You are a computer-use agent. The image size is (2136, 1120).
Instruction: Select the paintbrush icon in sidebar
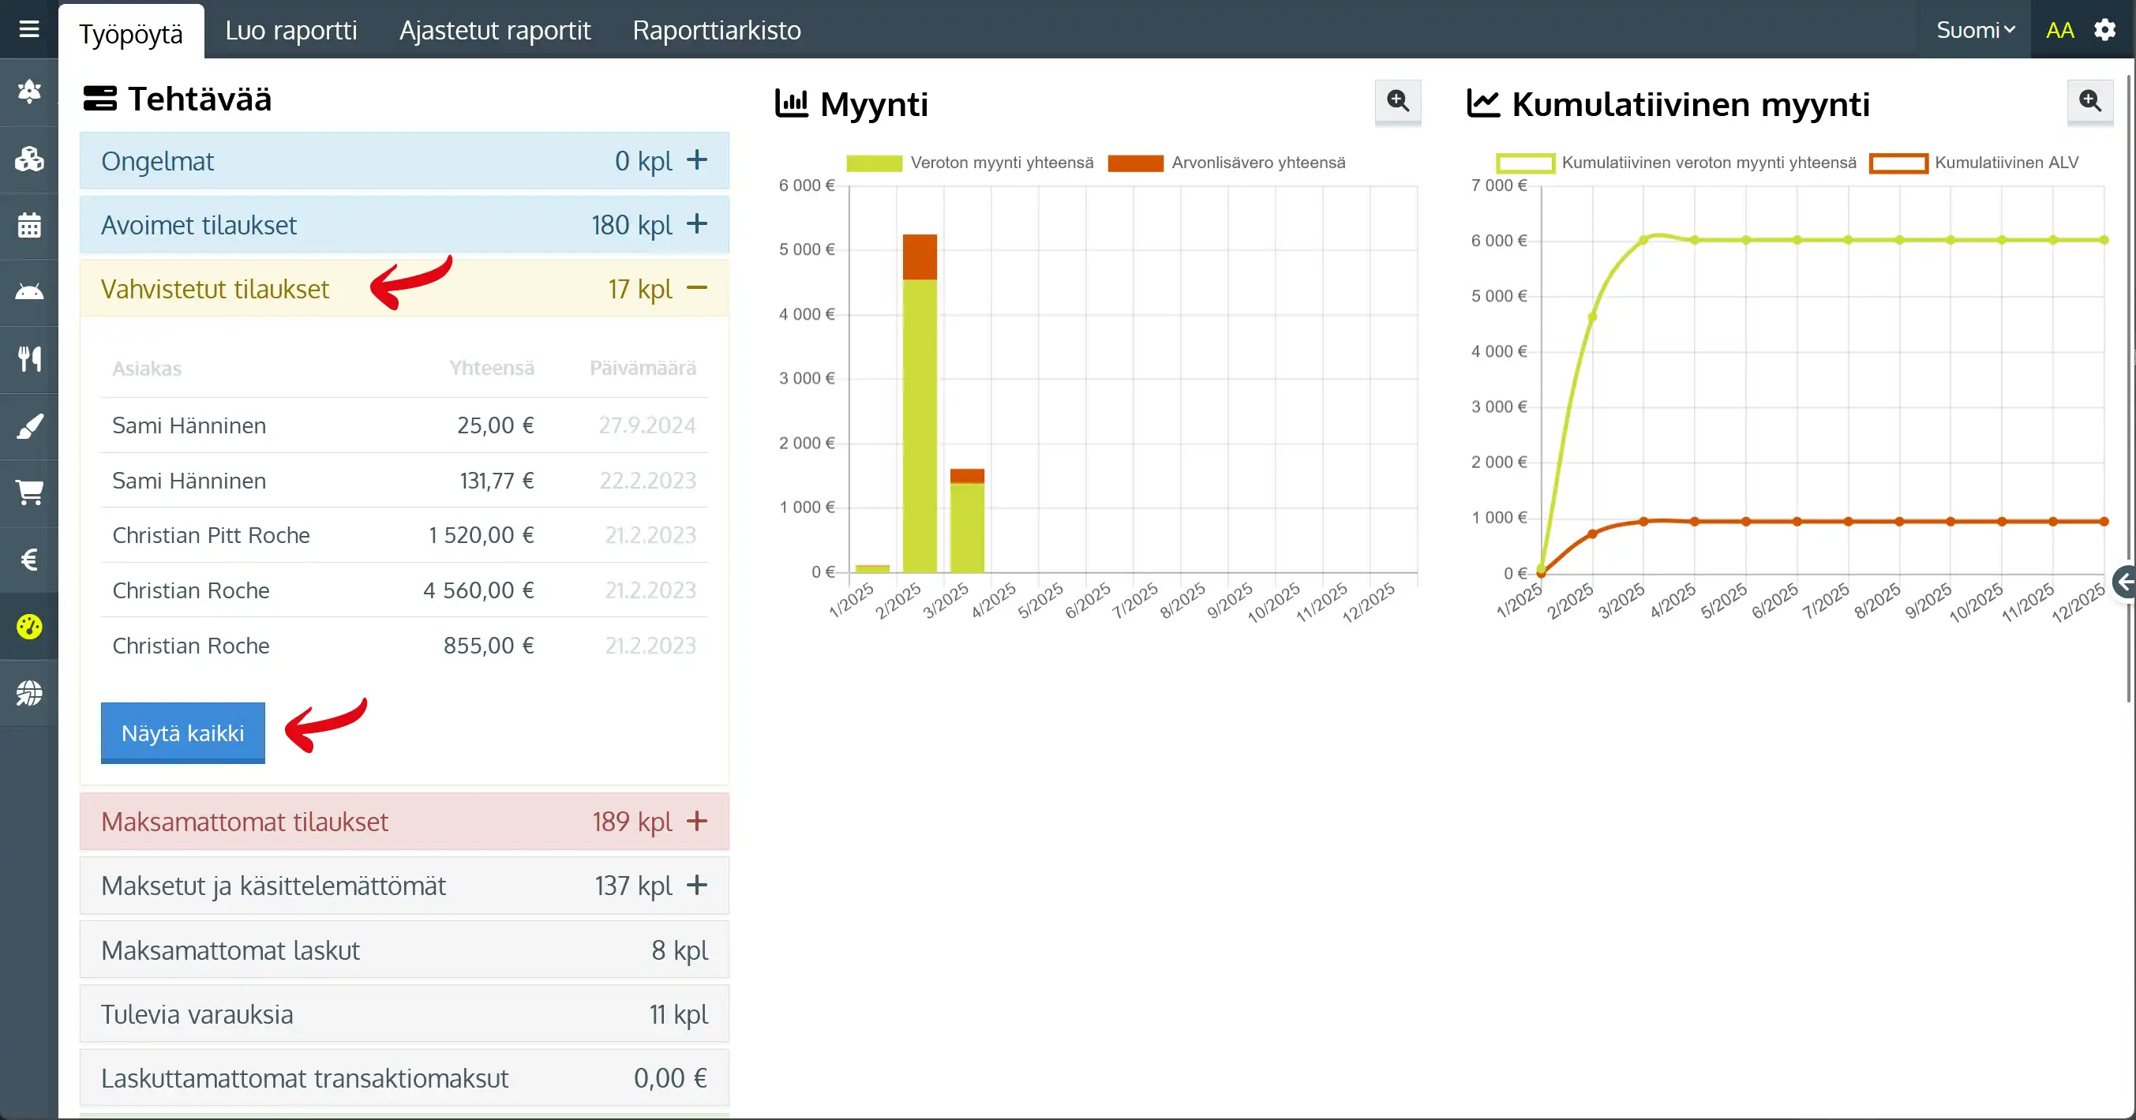click(x=29, y=427)
